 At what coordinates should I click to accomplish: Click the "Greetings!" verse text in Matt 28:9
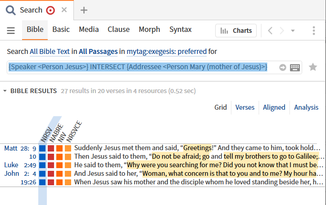197,148
